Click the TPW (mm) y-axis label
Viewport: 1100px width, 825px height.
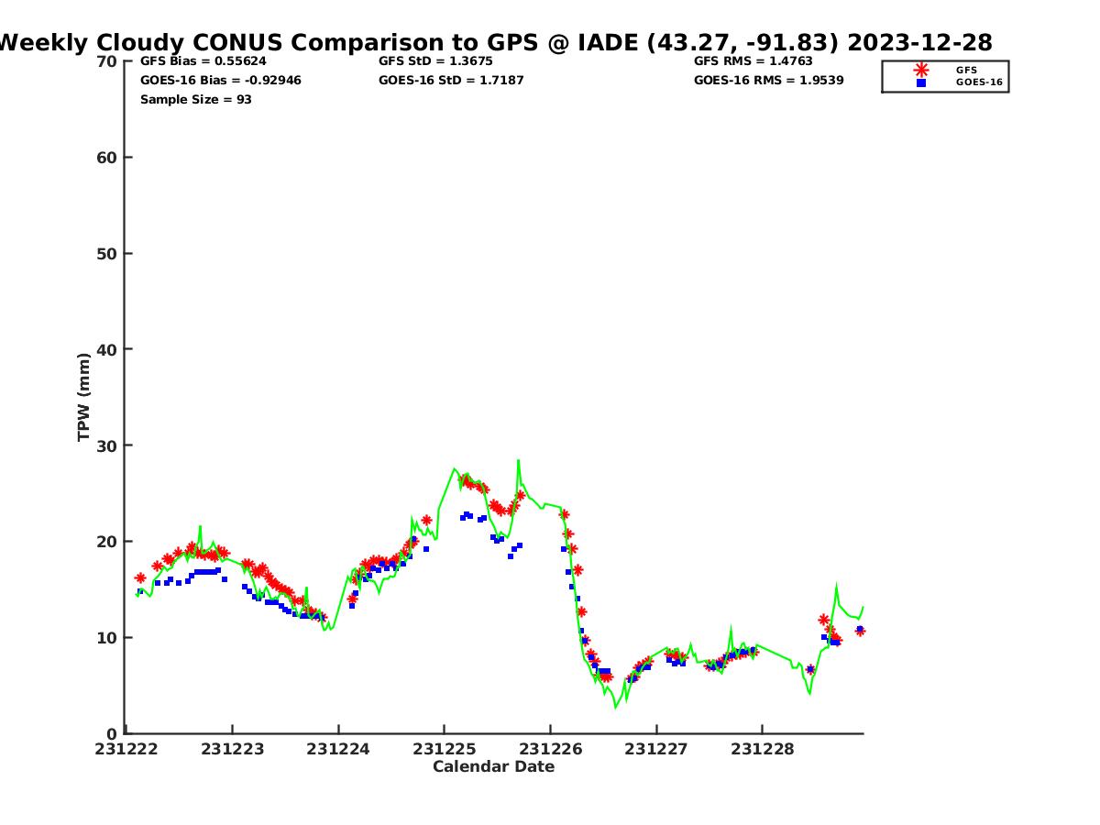point(84,397)
